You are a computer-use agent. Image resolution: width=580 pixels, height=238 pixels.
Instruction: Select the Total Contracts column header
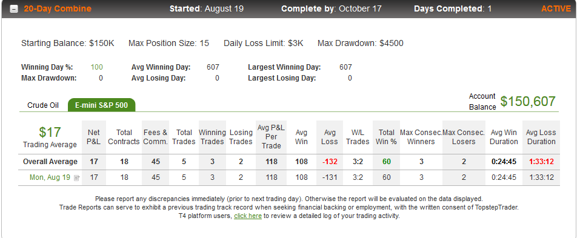click(124, 137)
